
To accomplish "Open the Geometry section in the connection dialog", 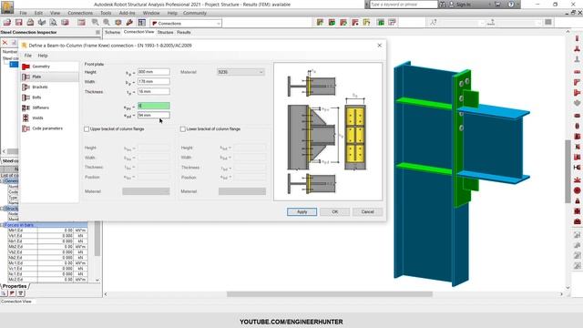I will click(40, 67).
